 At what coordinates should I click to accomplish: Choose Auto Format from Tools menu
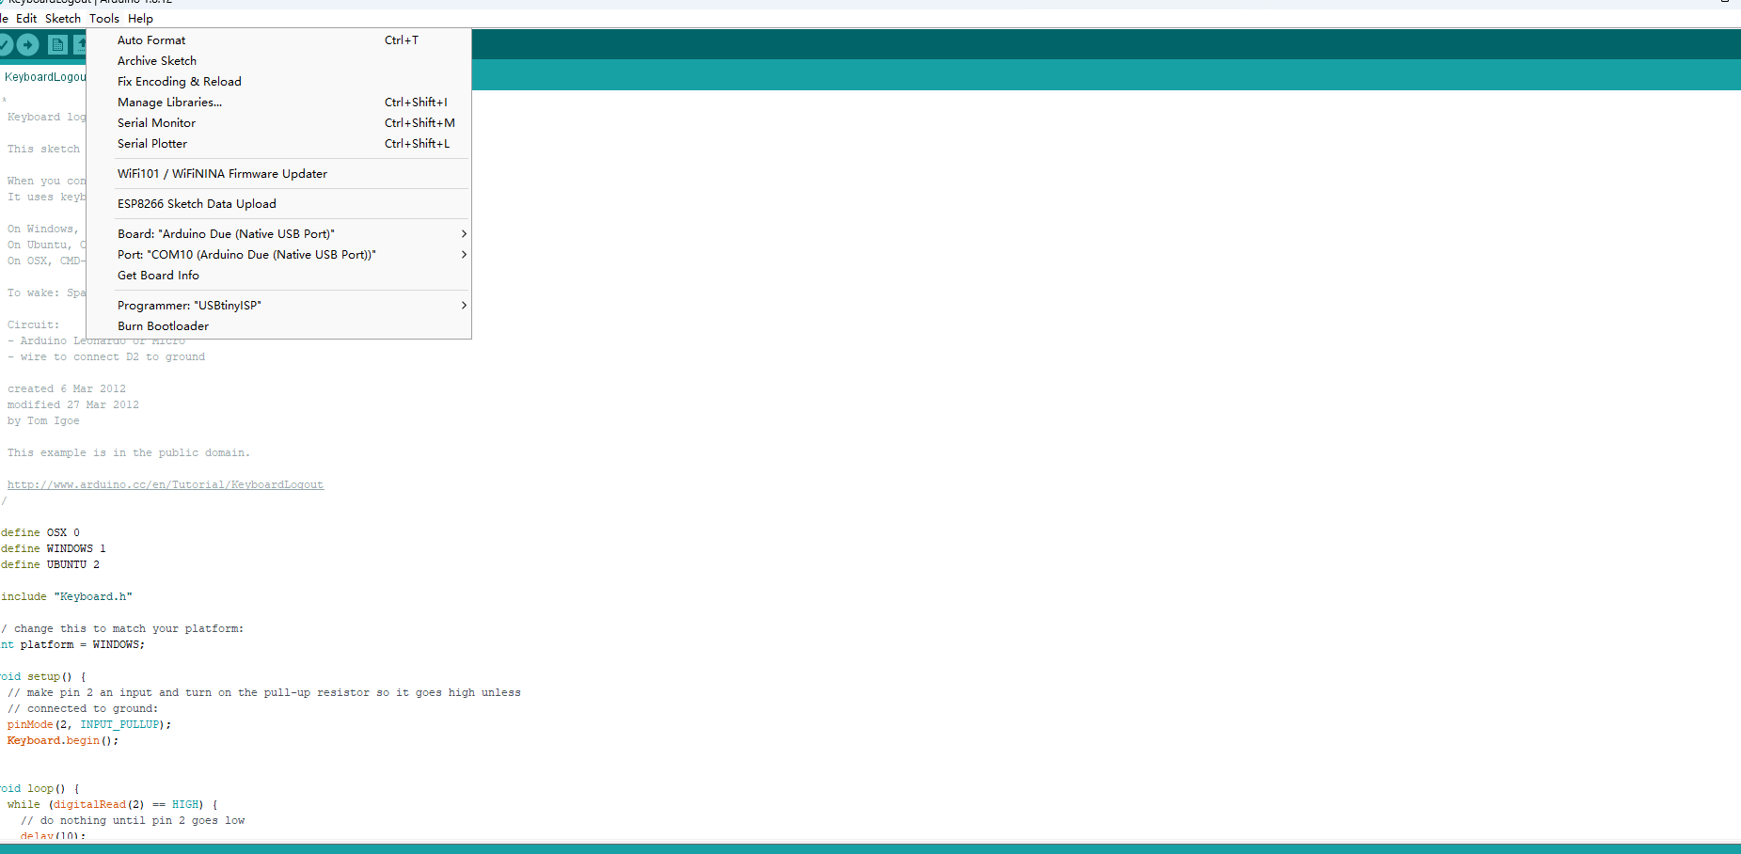[278, 40]
